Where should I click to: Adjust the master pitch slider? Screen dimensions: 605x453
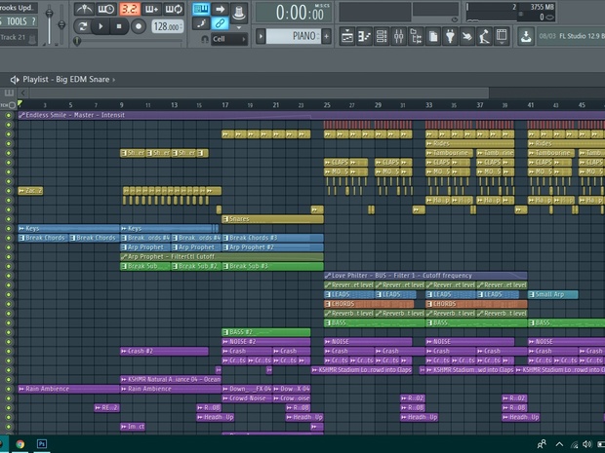click(61, 25)
